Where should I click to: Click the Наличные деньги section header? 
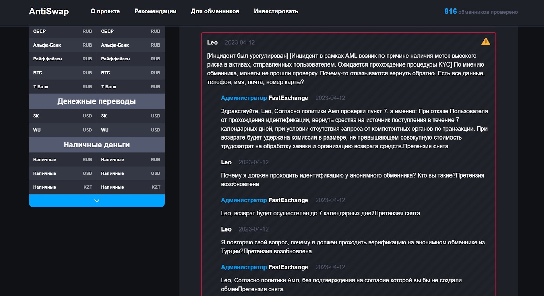pos(97,145)
